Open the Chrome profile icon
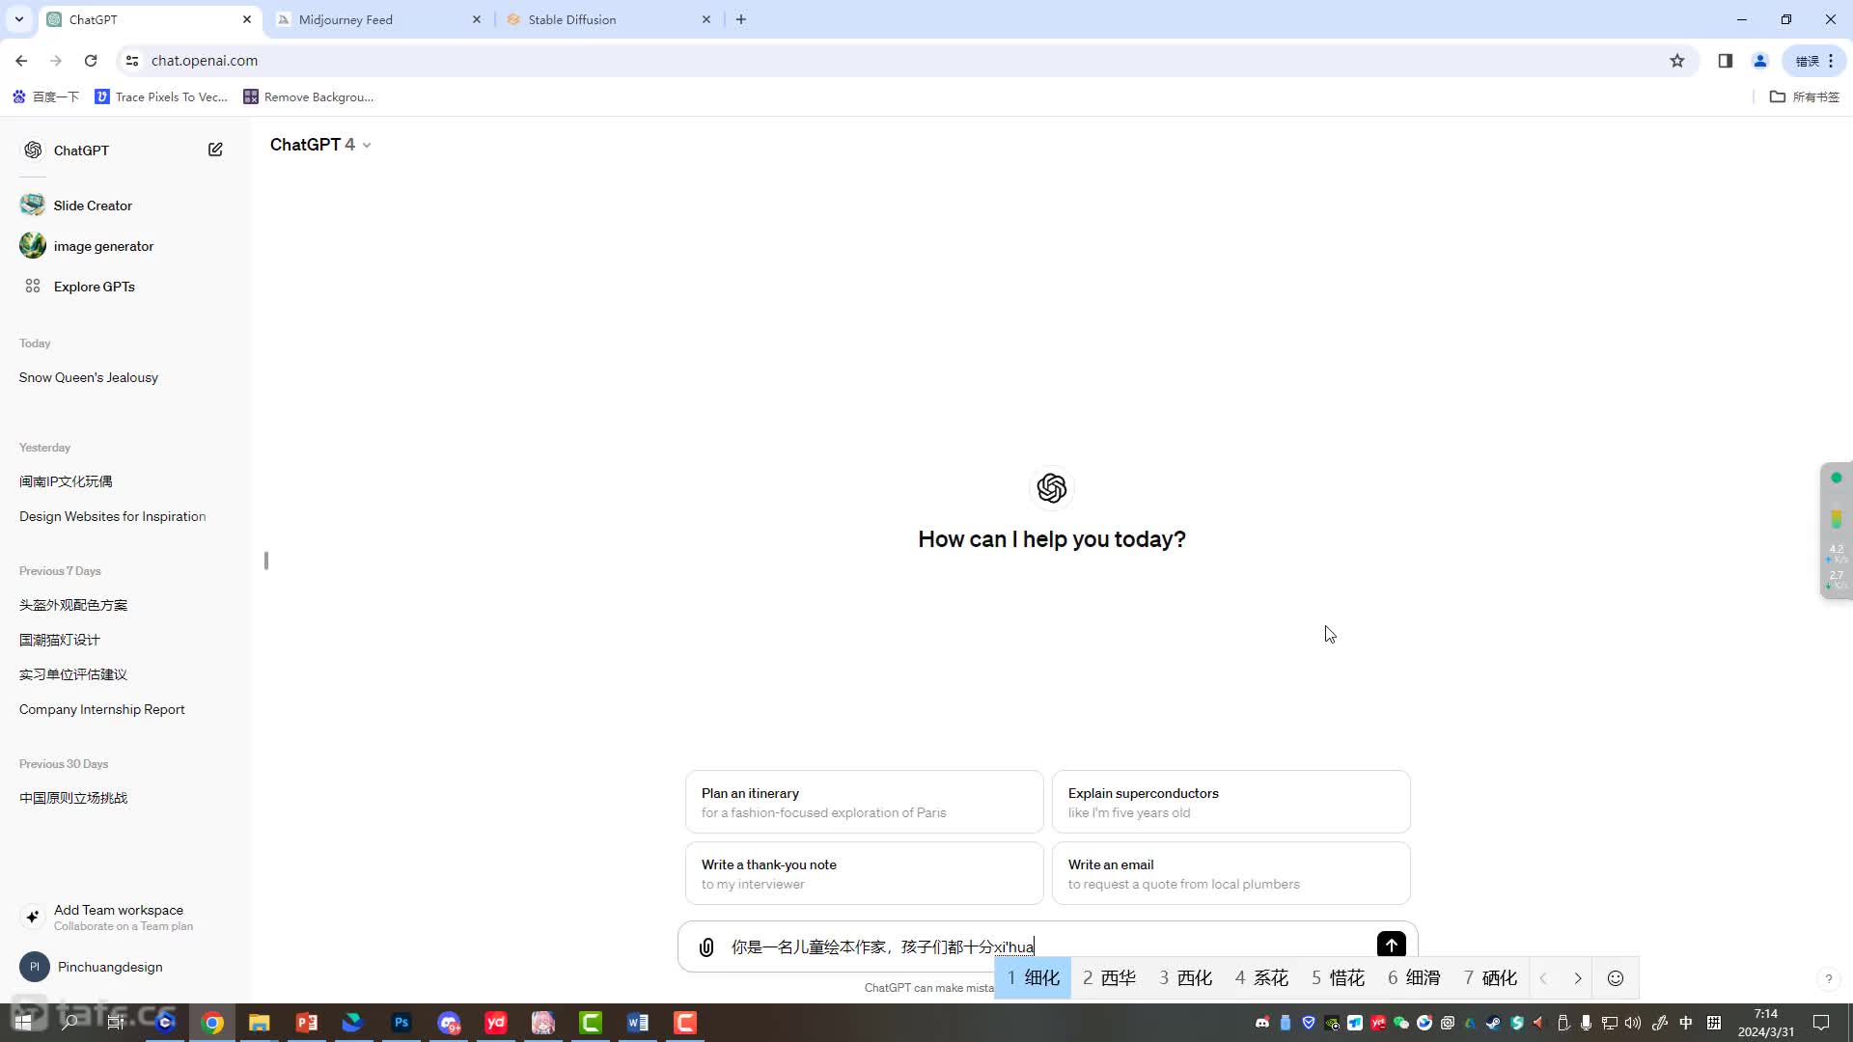Viewport: 1853px width, 1042px height. [x=1759, y=61]
